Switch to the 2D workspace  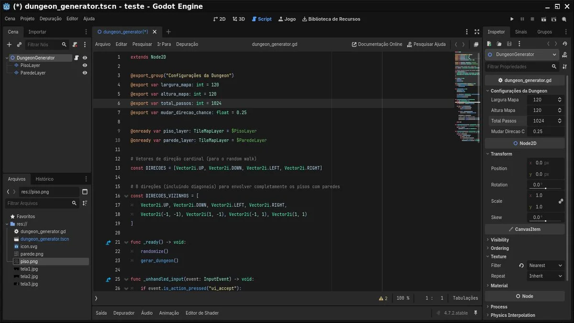tap(219, 19)
